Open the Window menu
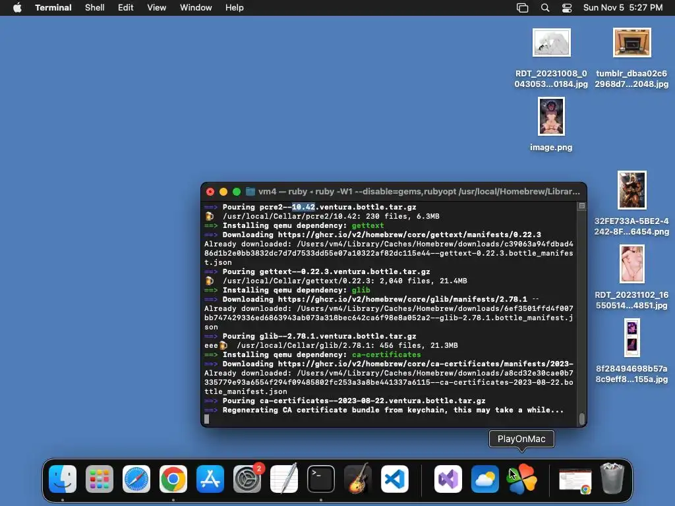Image resolution: width=675 pixels, height=506 pixels. 196,8
